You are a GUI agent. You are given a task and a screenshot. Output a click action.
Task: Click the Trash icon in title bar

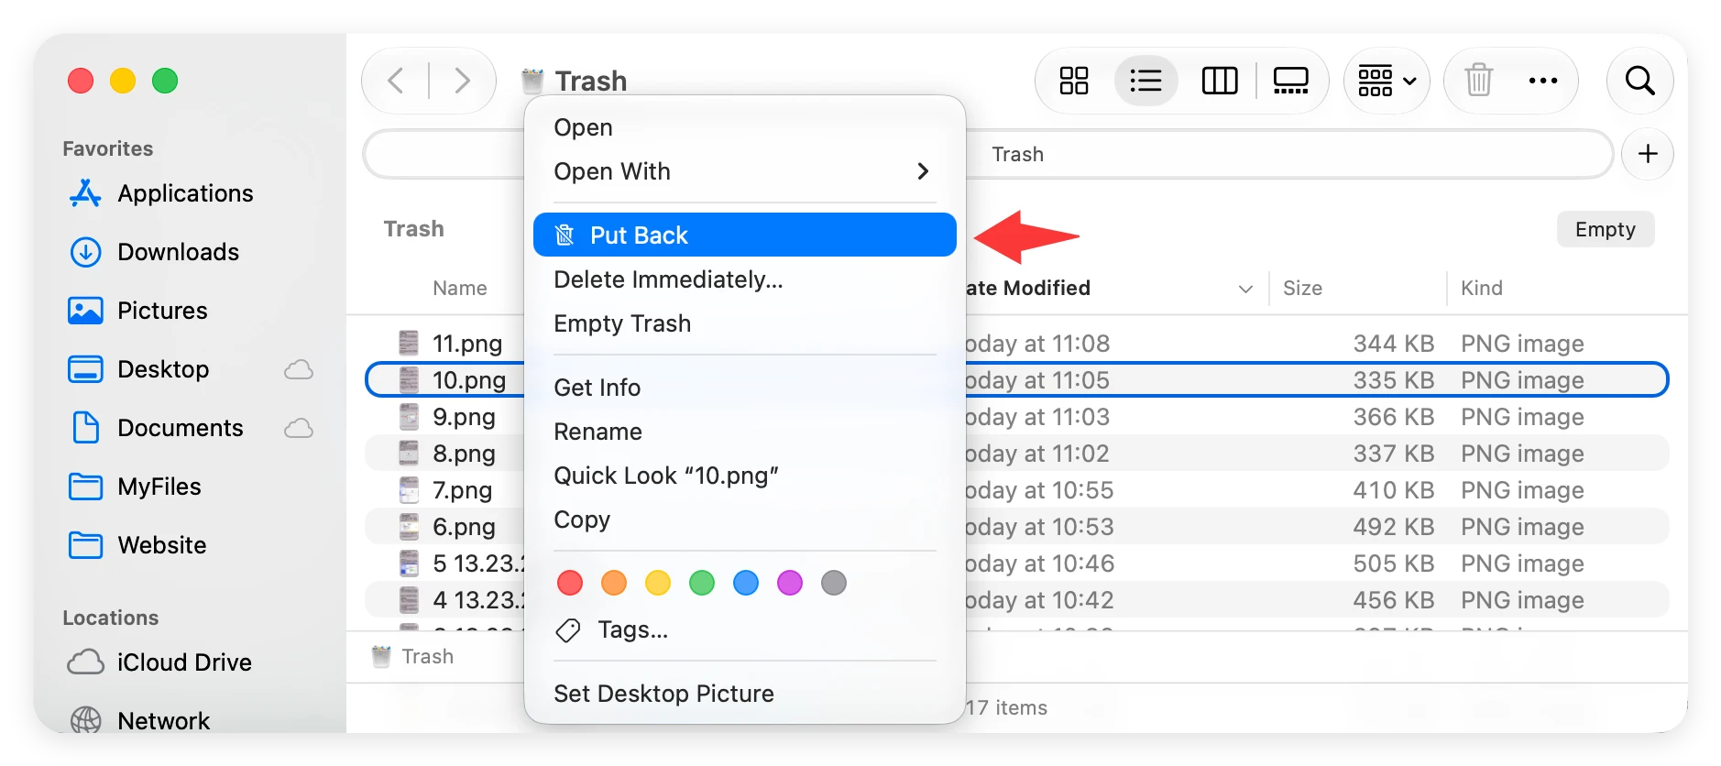(532, 81)
